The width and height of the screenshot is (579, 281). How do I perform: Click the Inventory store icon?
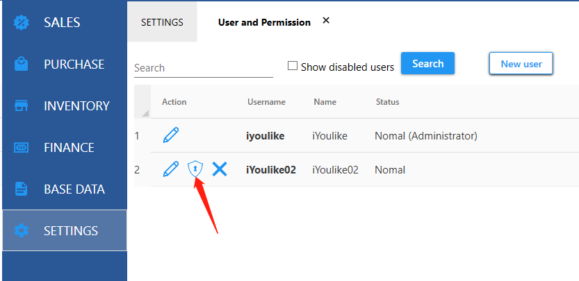coord(21,106)
